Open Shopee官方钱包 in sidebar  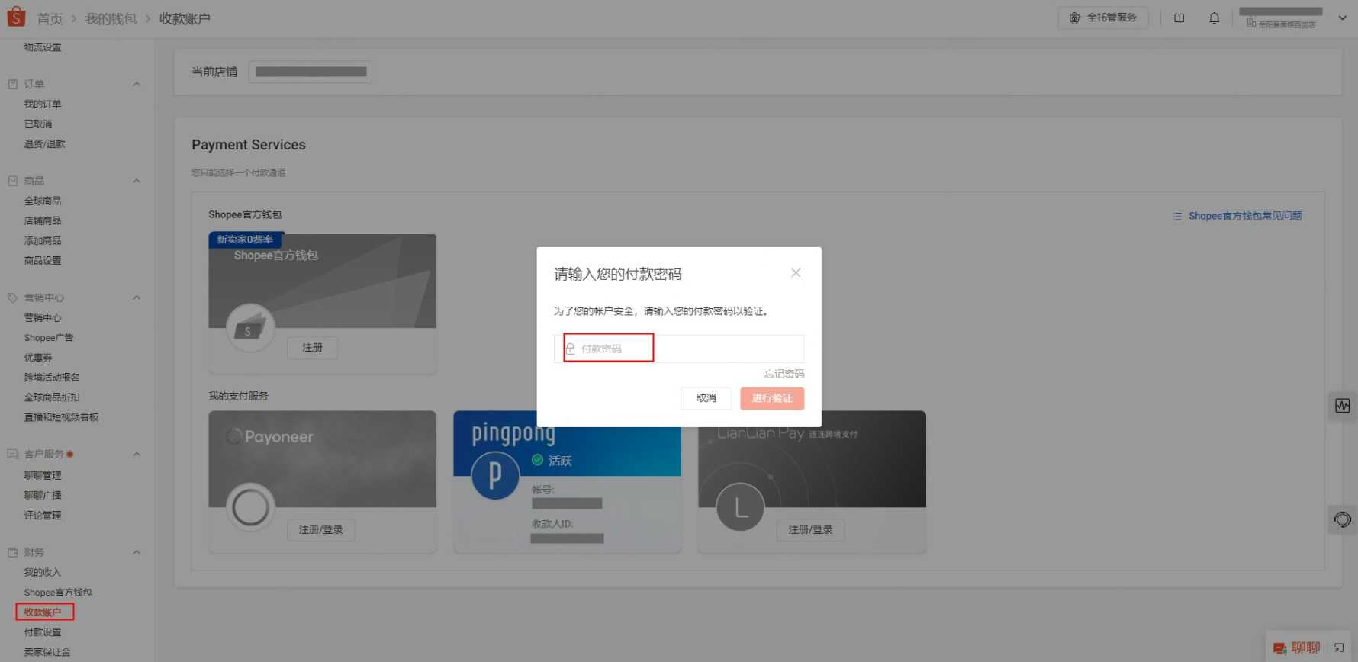(x=58, y=592)
